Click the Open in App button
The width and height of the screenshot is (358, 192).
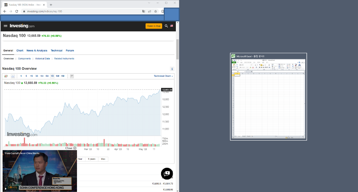154,26
